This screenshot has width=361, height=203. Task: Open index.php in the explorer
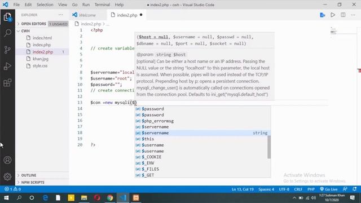(42, 45)
